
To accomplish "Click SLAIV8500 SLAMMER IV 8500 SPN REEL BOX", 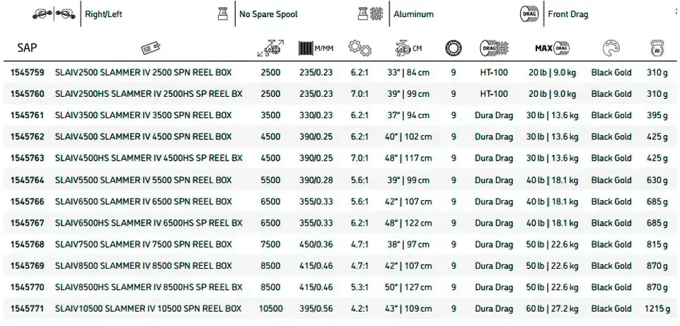I will [x=143, y=266].
